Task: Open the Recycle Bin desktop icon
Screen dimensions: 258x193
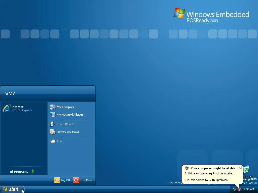Action: [x=247, y=170]
